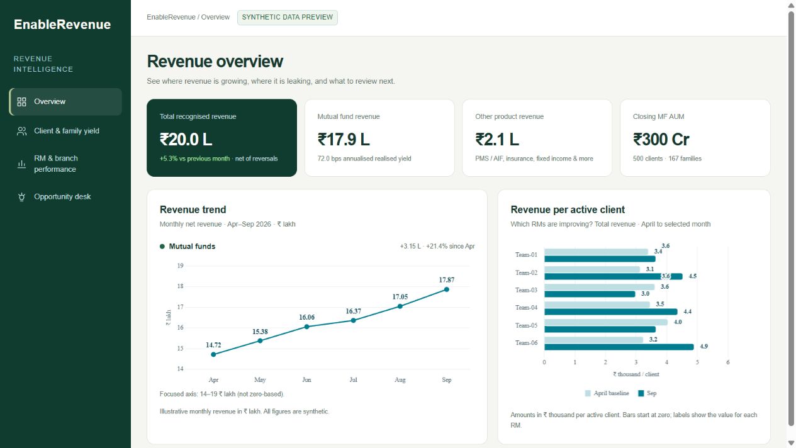Click the scrollbar up arrow

(x=792, y=4)
